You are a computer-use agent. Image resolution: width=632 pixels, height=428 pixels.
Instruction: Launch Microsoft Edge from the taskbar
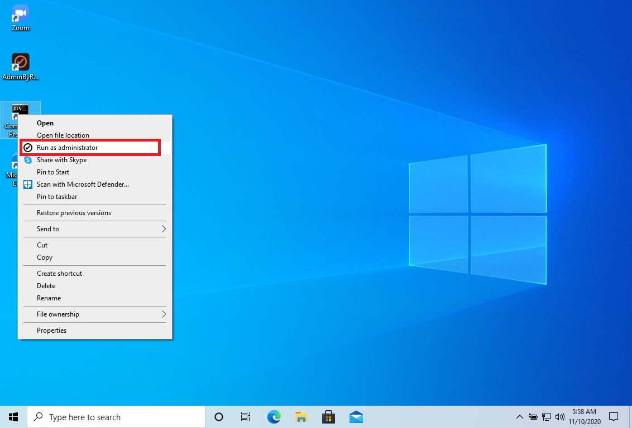(x=274, y=417)
